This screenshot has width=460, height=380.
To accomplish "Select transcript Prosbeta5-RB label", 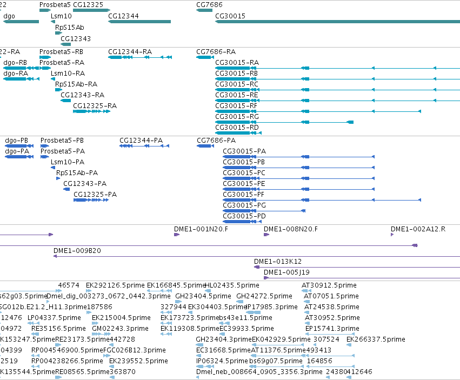I will [x=61, y=52].
